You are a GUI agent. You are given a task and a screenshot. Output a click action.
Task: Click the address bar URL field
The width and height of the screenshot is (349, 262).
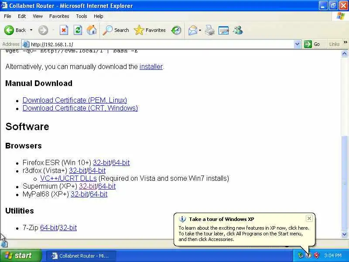click(x=161, y=45)
